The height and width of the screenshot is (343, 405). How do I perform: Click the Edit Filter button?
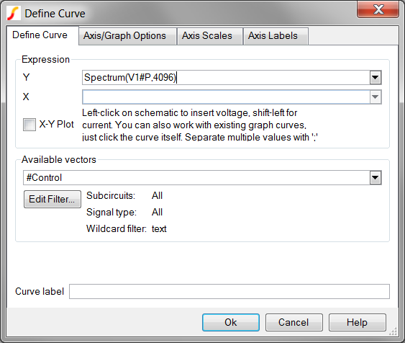53,199
